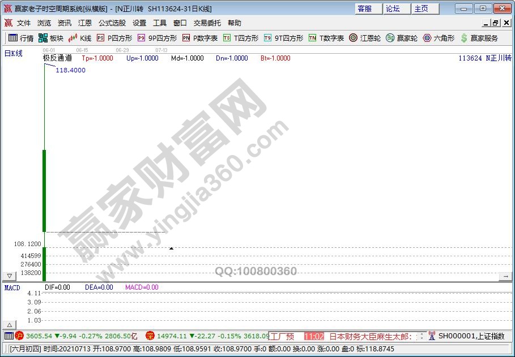Open the 公式选股 menu
This screenshot has width=515, height=357.
(112, 23)
